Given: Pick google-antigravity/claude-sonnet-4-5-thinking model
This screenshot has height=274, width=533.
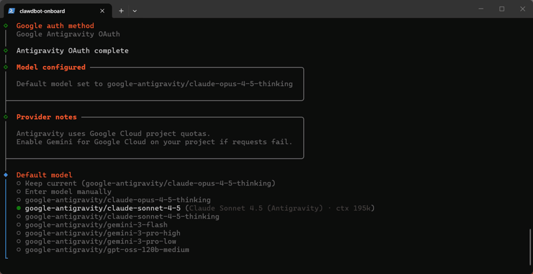Looking at the screenshot, I should [x=118, y=217].
